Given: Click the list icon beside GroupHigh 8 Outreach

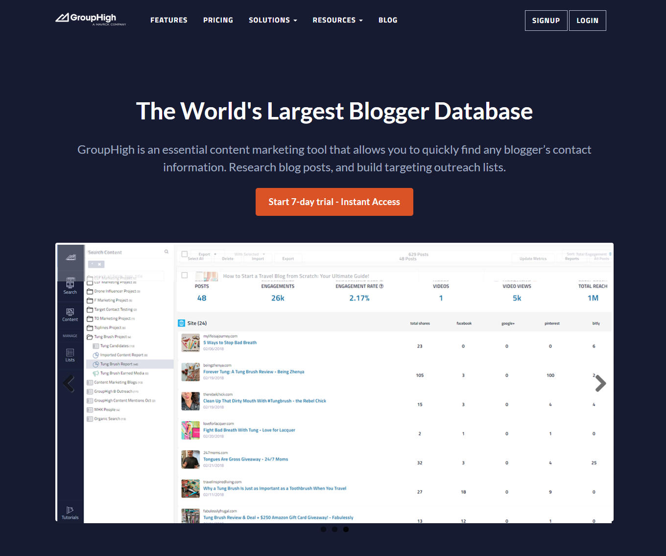Looking at the screenshot, I should 90,392.
